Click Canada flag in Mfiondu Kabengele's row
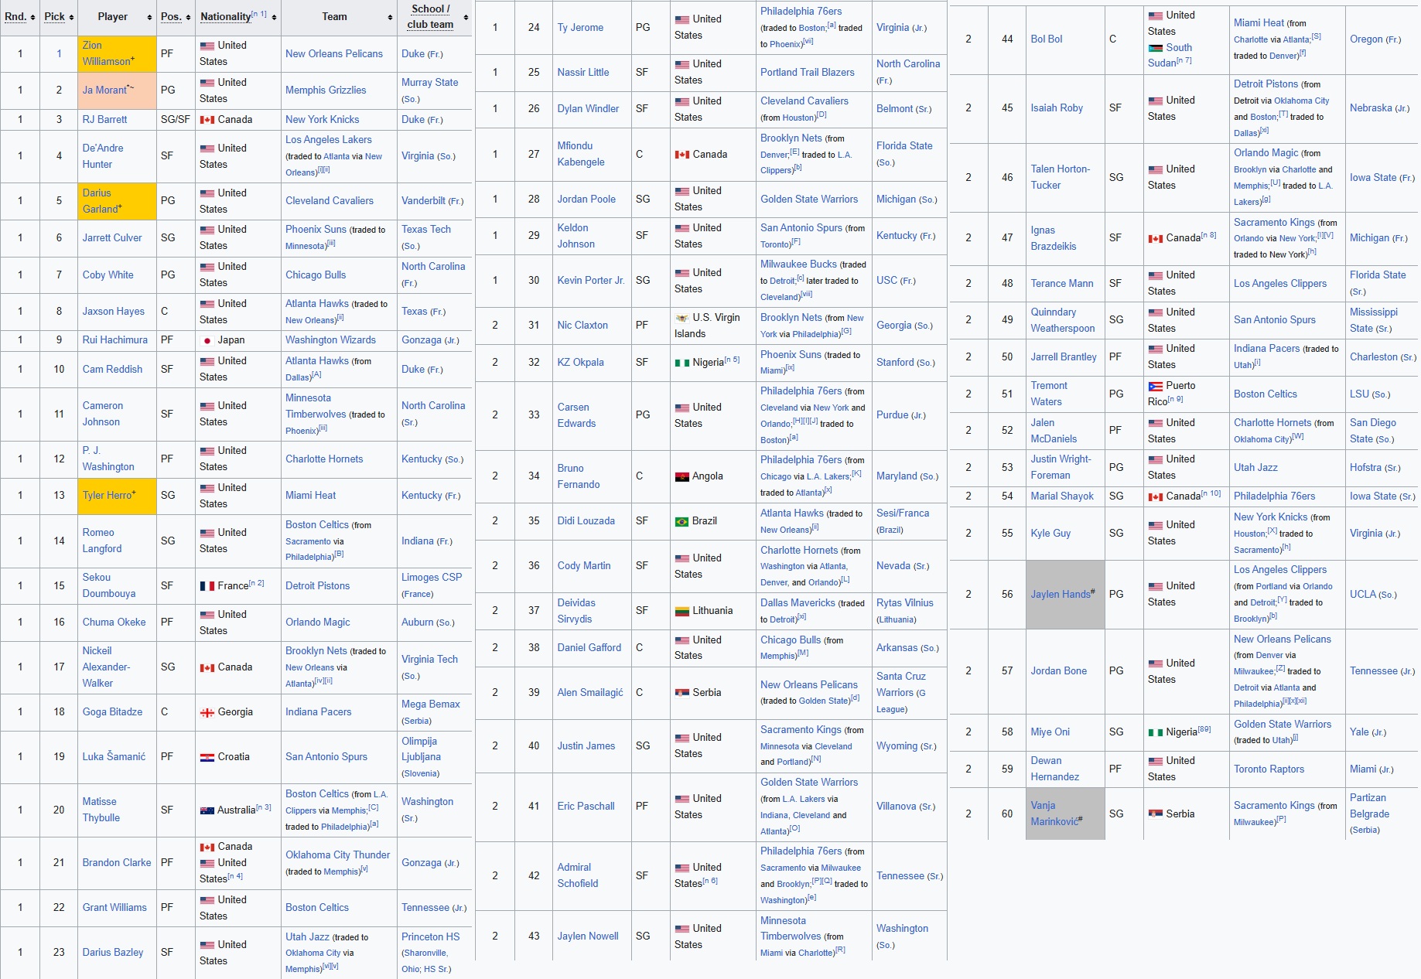The width and height of the screenshot is (1421, 979). 681,155
